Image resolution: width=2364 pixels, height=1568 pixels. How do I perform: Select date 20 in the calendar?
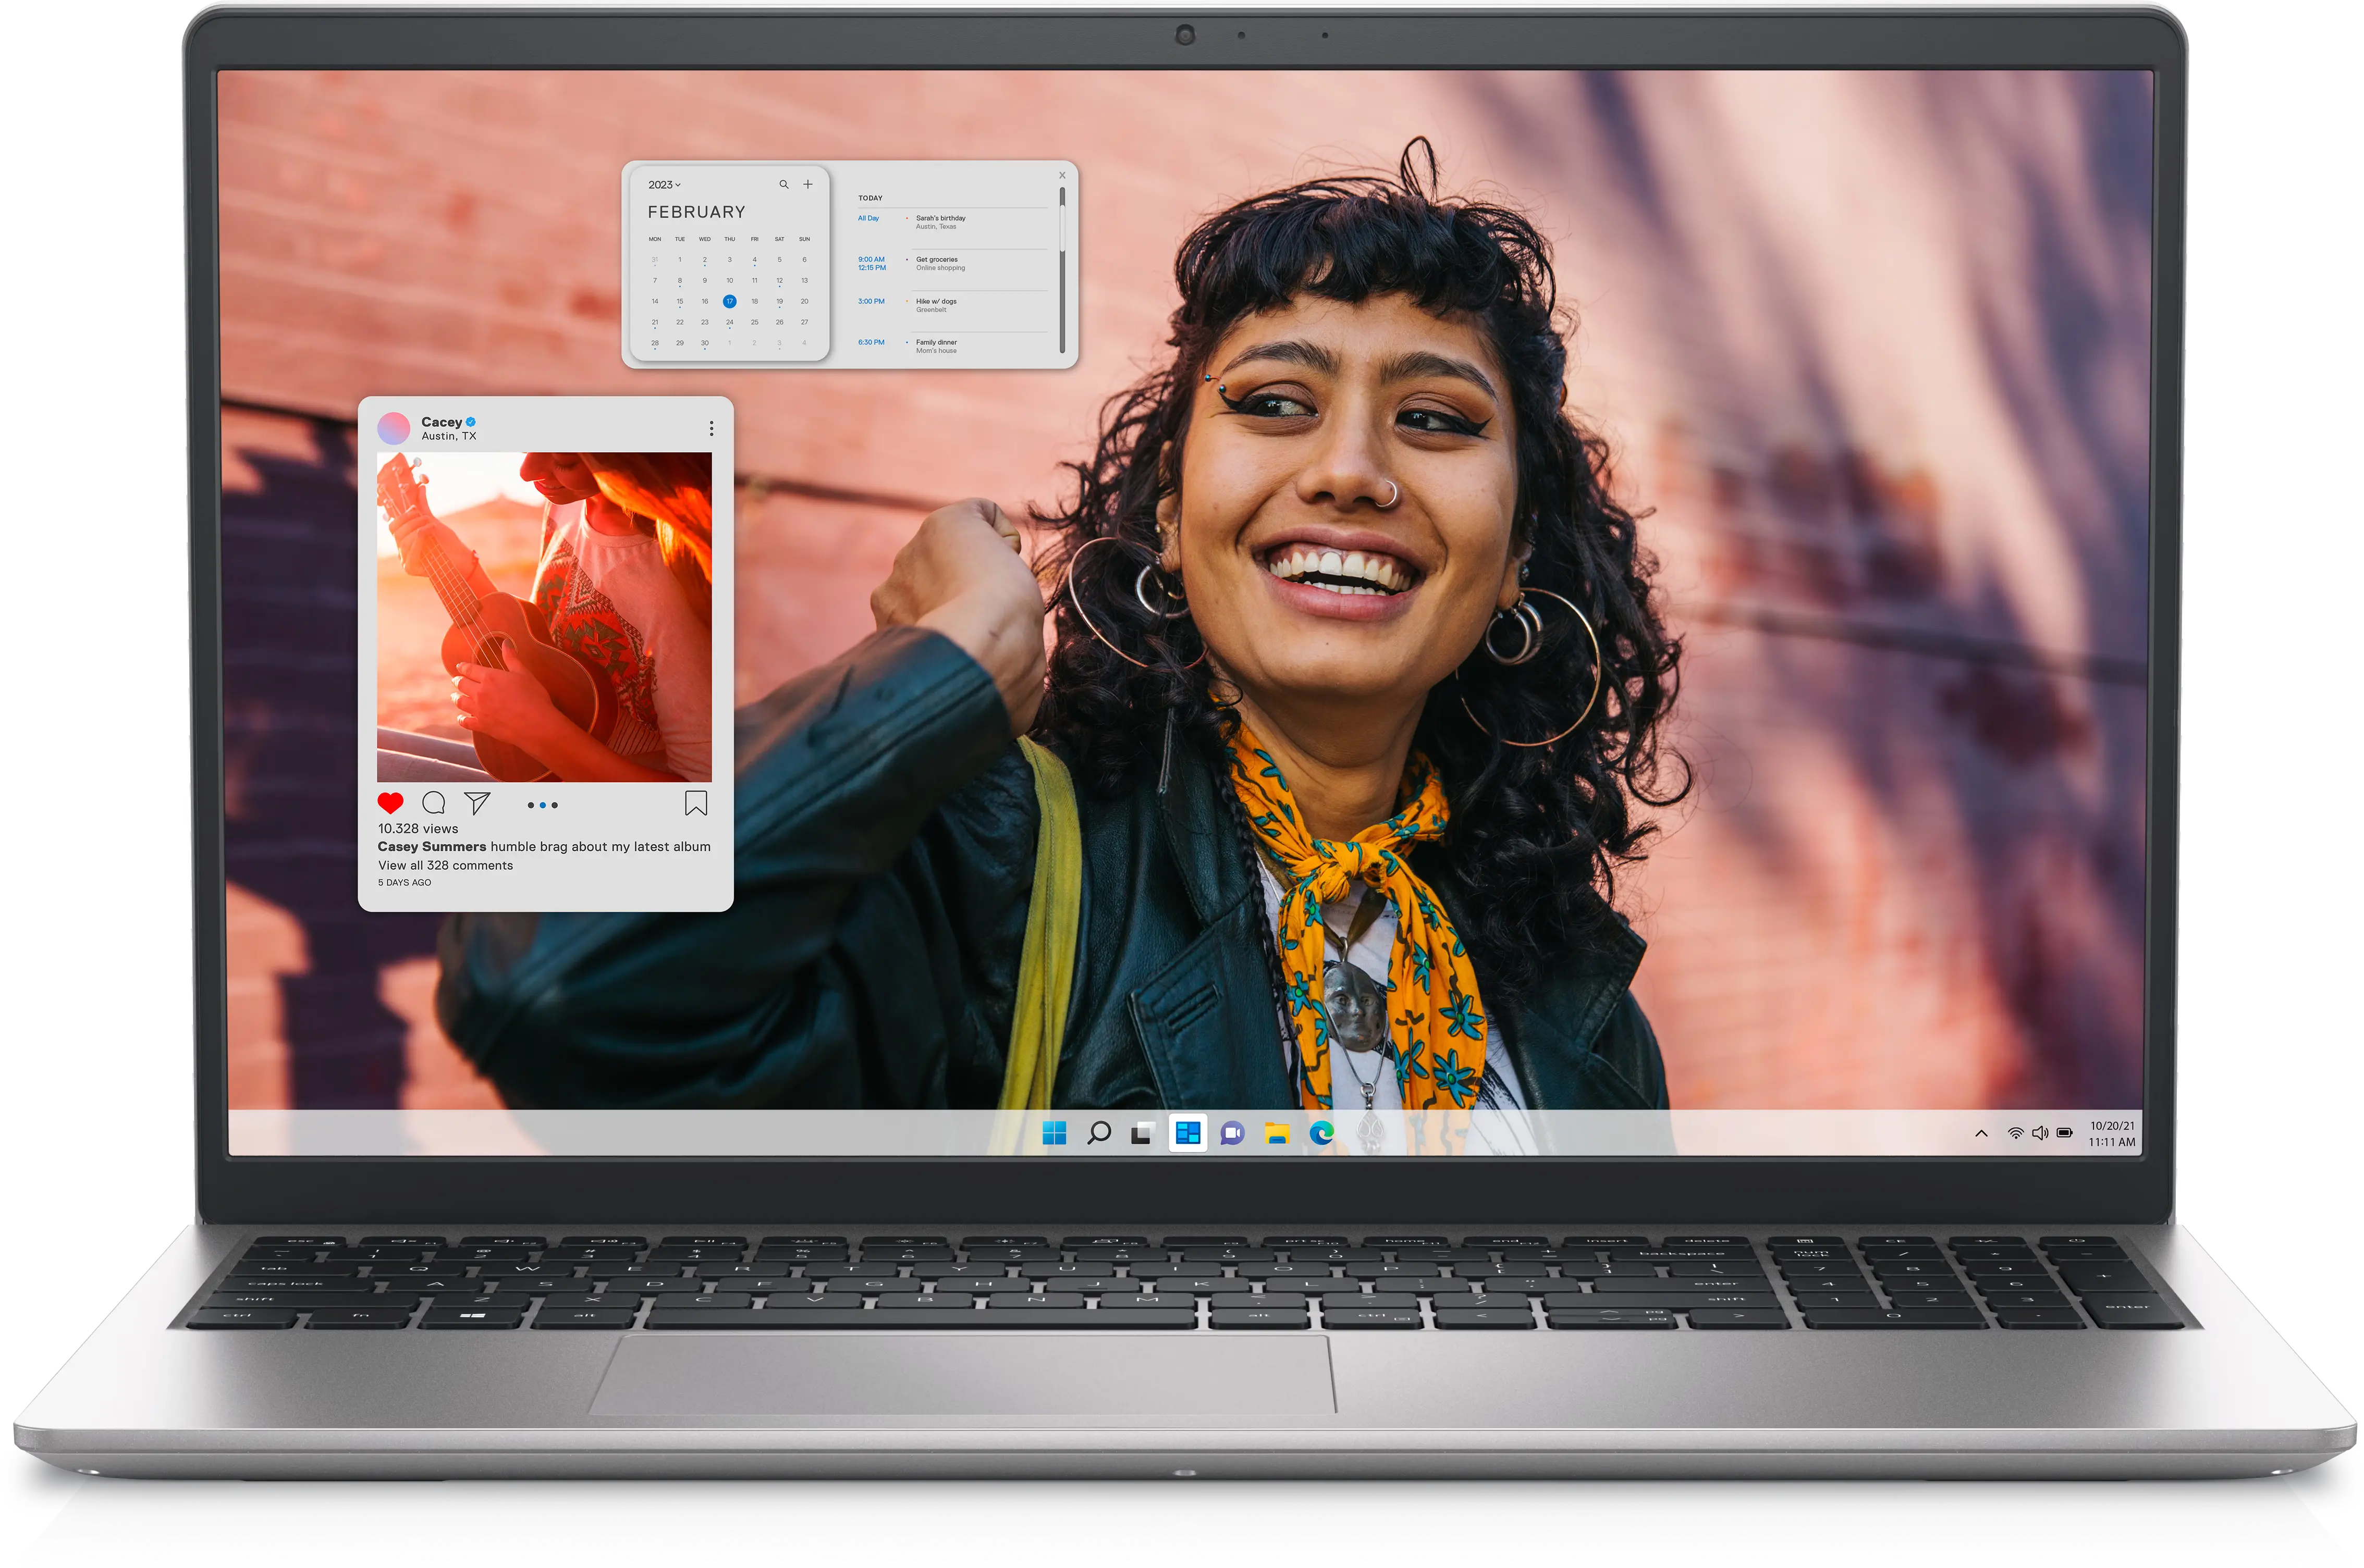coord(804,301)
